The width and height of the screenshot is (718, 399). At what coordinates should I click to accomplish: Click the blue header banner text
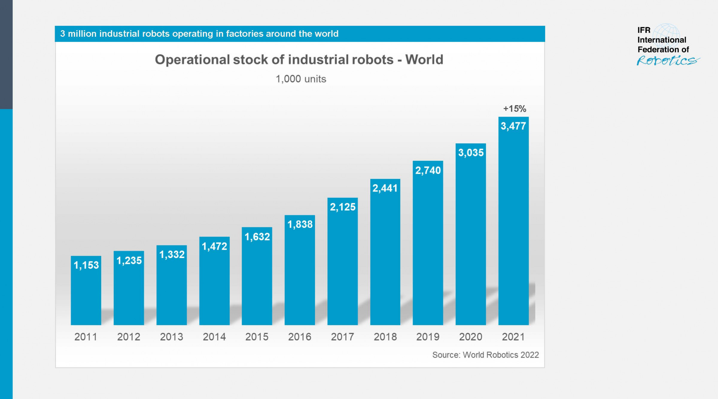(x=199, y=34)
